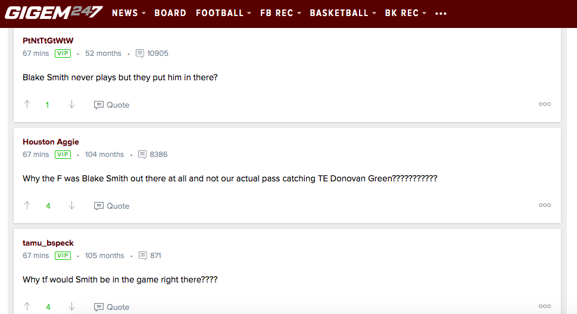
Task: Go to the Board page
Action: (170, 13)
